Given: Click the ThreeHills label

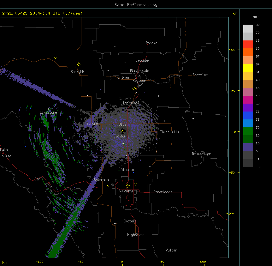Looking at the screenshot, I should point(169,132).
